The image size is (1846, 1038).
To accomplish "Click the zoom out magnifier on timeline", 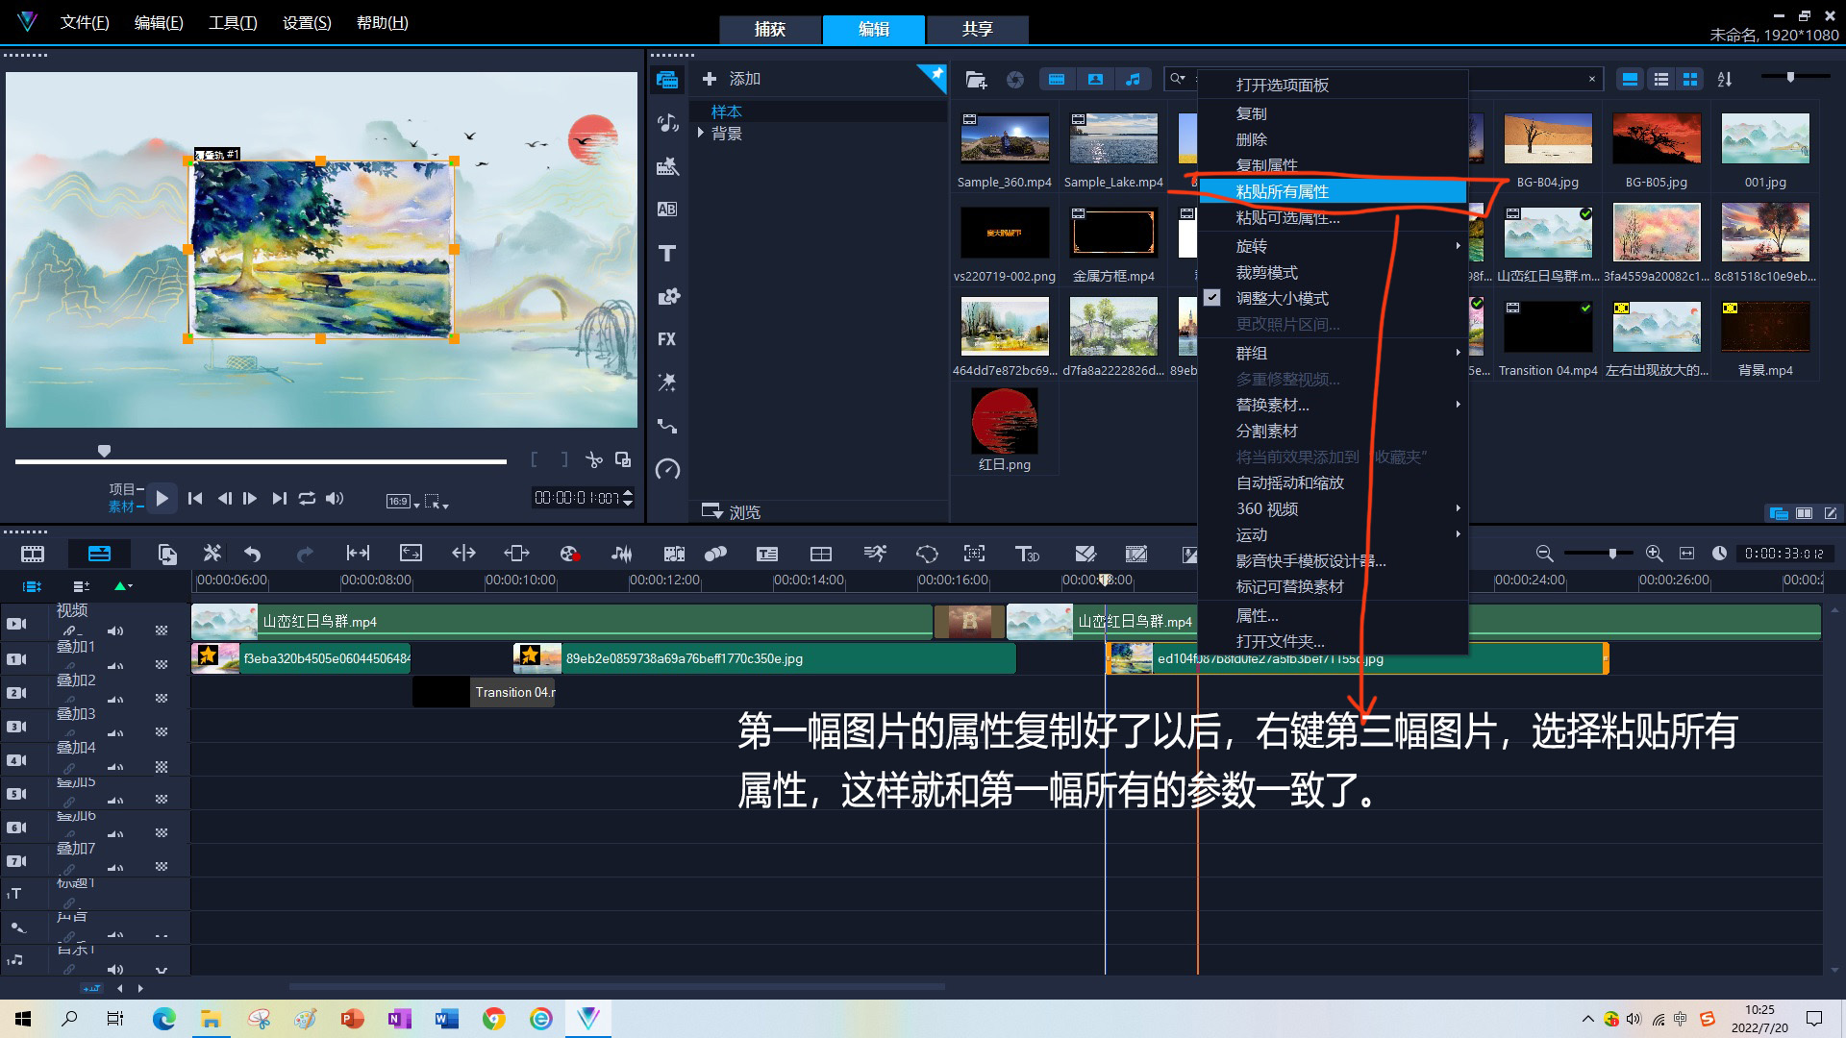I will (x=1544, y=554).
